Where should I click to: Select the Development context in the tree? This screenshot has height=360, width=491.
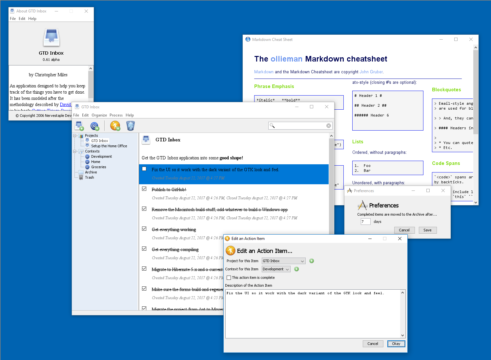coord(101,156)
